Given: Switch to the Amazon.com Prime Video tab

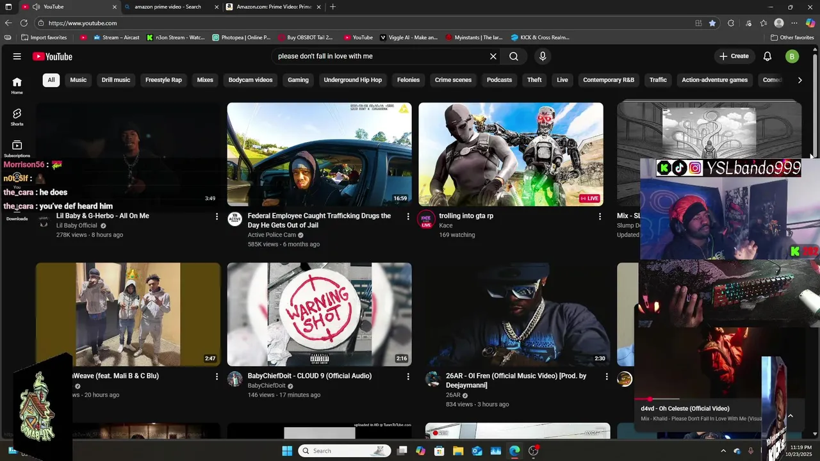Looking at the screenshot, I should (x=274, y=7).
